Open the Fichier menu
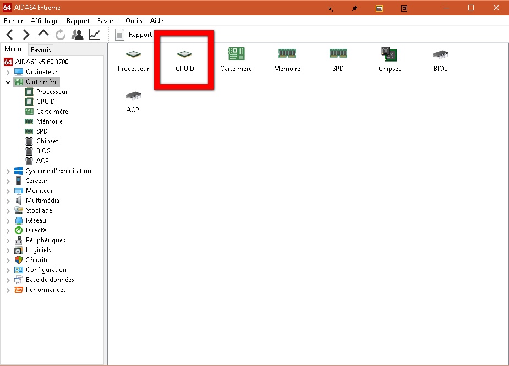Viewport: 509px width, 366px height. pyautogui.click(x=13, y=21)
